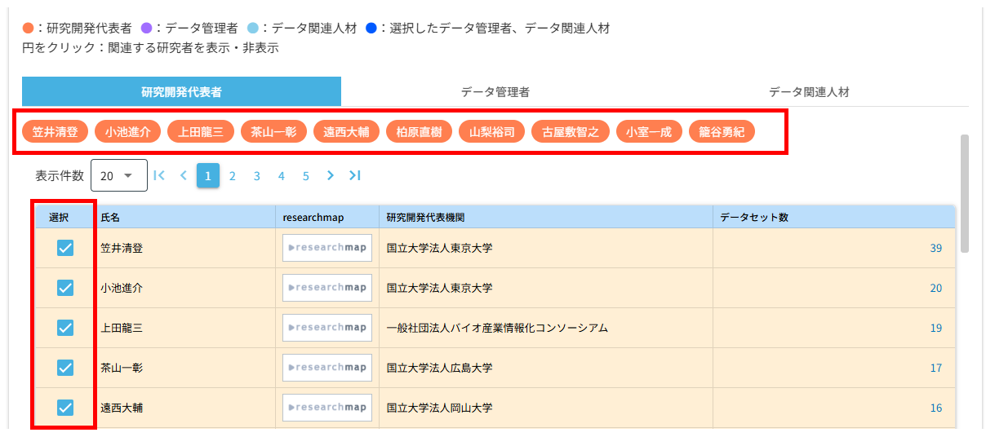This screenshot has width=986, height=437.
Task: Click the 柏原直樹 orange tag
Action: tap(419, 132)
